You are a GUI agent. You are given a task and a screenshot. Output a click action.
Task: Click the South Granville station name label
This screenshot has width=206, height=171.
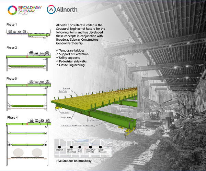click(x=71, y=151)
